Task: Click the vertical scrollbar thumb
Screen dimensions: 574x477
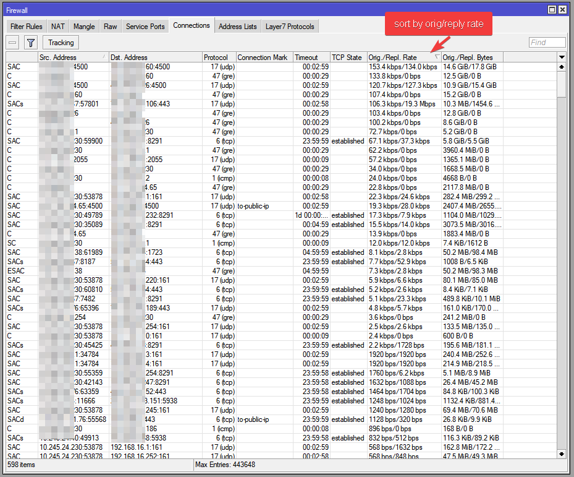Action: tap(562, 84)
